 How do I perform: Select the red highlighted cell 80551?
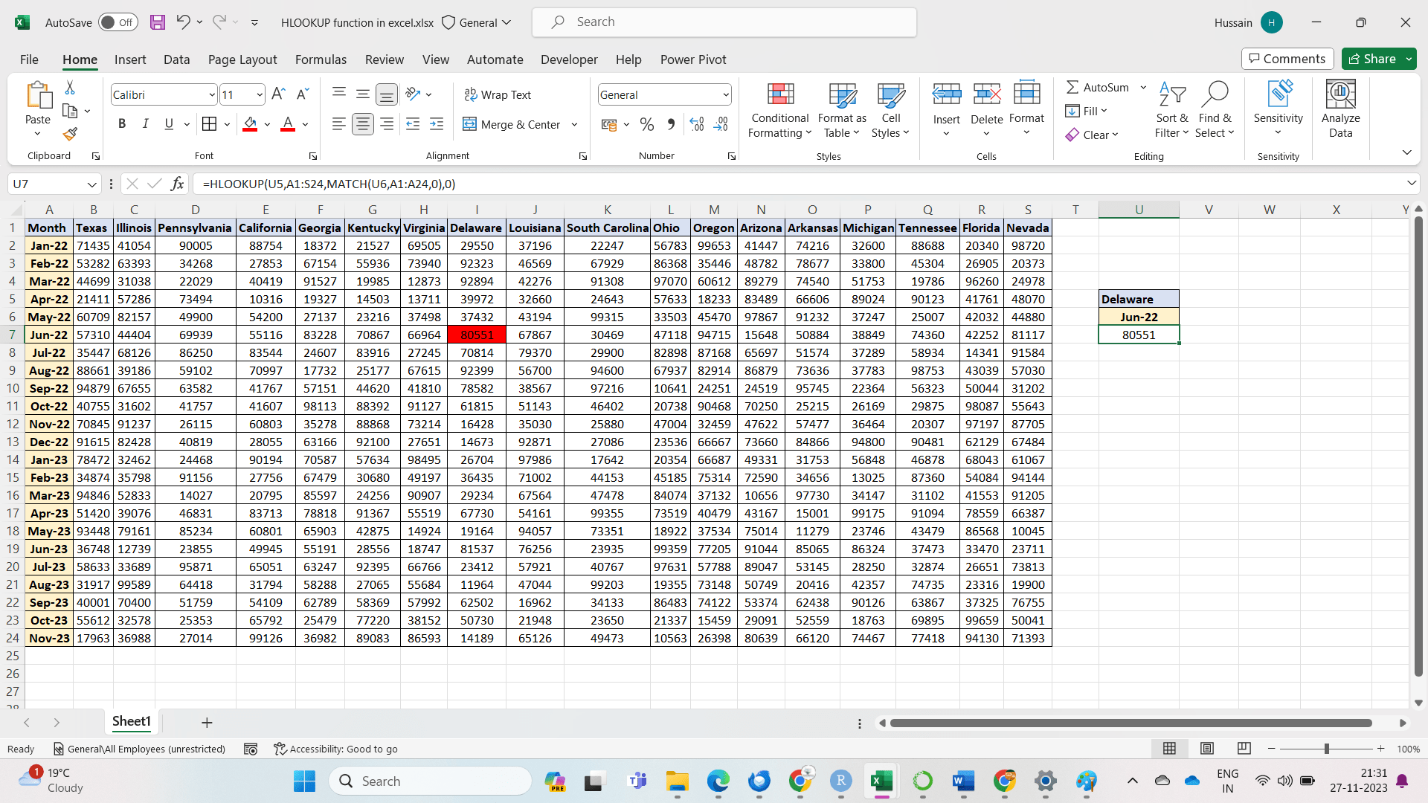coord(477,335)
